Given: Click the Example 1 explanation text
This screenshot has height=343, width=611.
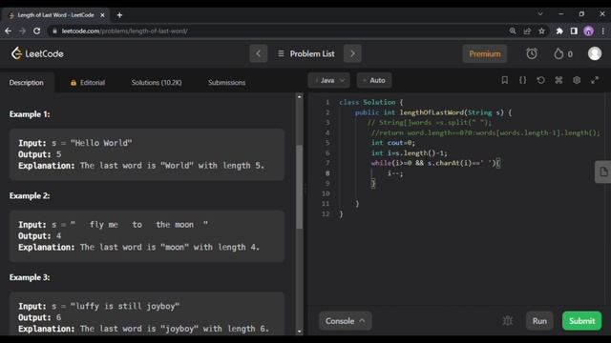Looking at the screenshot, I should [x=141, y=166].
